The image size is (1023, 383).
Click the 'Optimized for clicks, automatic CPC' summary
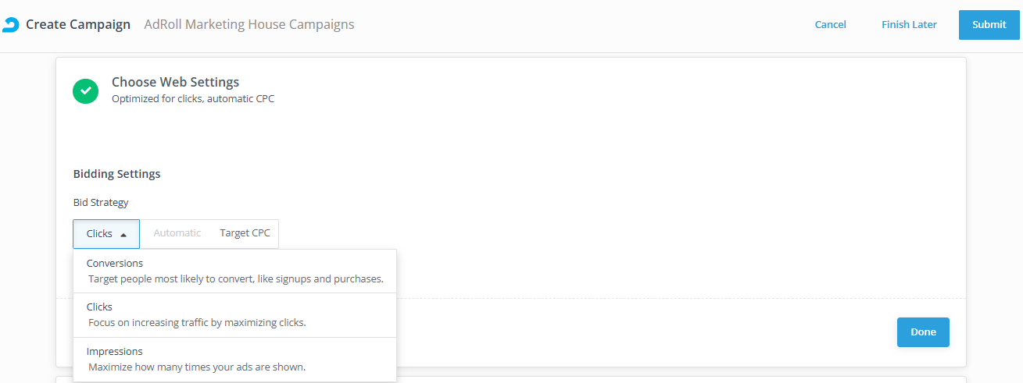coord(192,99)
